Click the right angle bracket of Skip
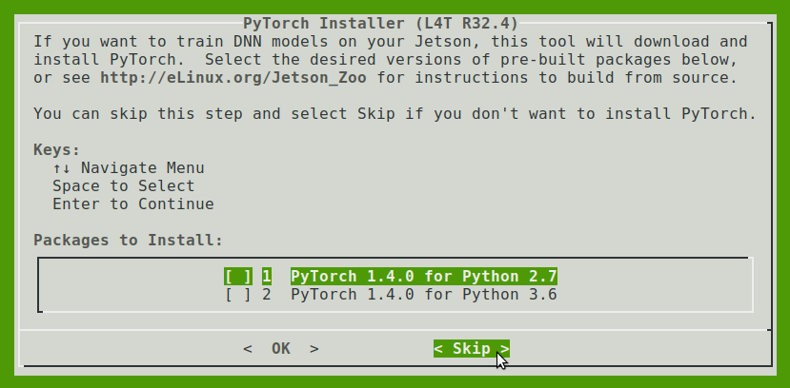The height and width of the screenshot is (388, 790). tap(504, 349)
